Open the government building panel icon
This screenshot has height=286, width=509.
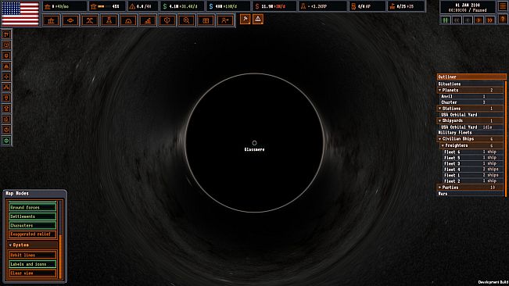51,20
